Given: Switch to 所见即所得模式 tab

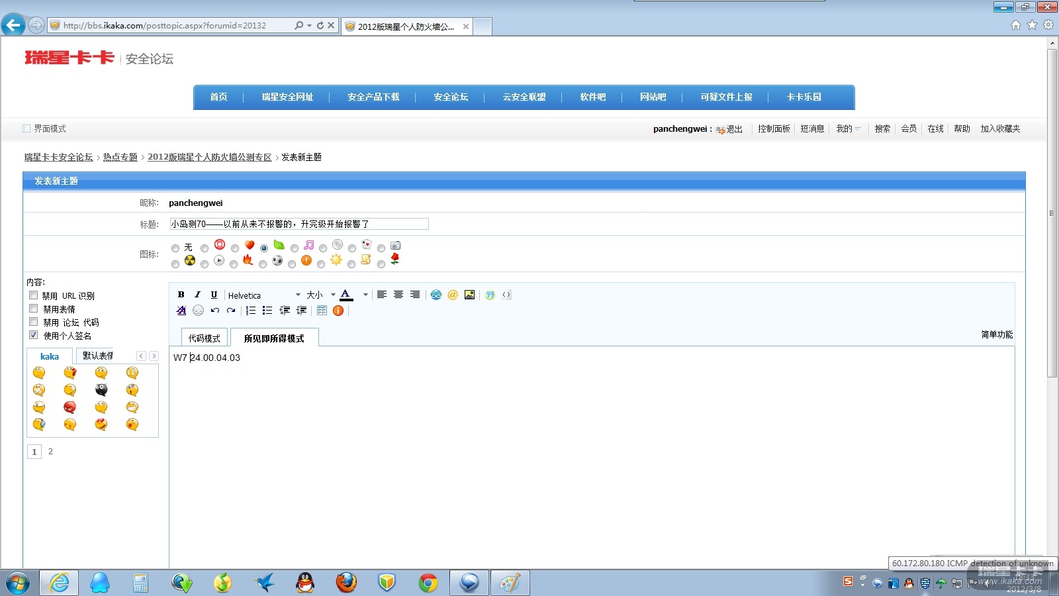Looking at the screenshot, I should 274,338.
